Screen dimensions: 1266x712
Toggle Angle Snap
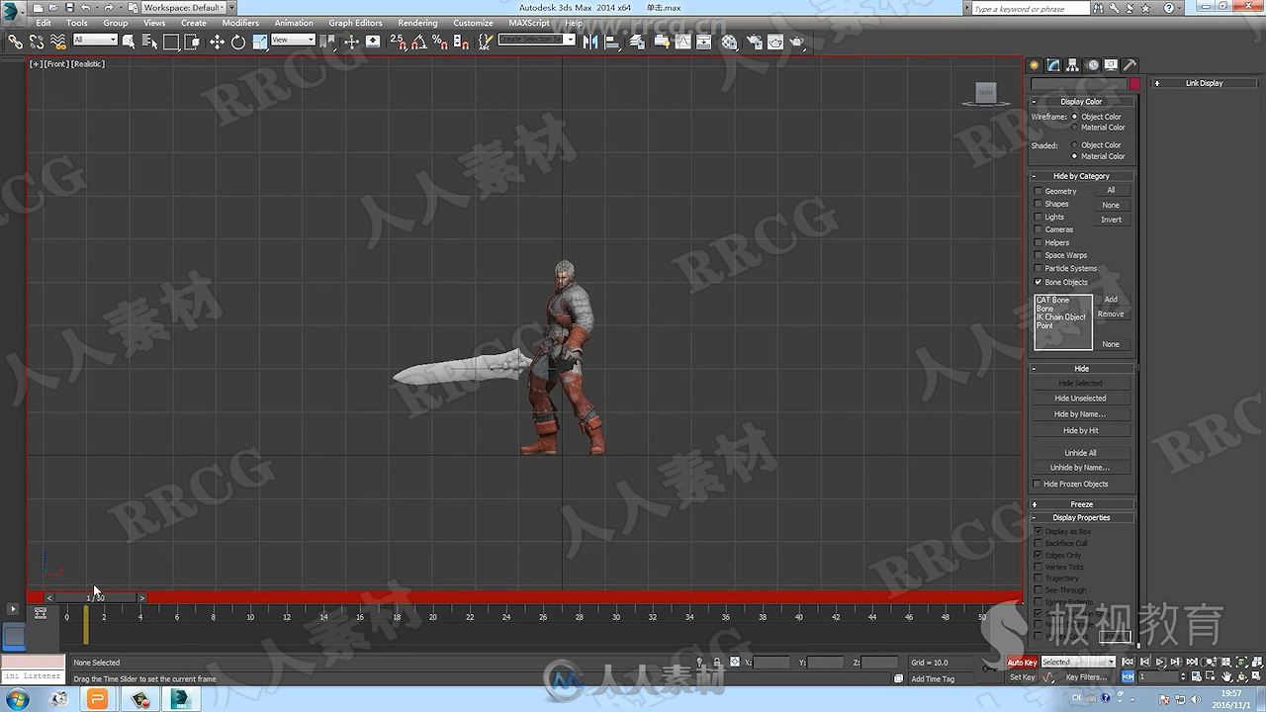(x=418, y=42)
